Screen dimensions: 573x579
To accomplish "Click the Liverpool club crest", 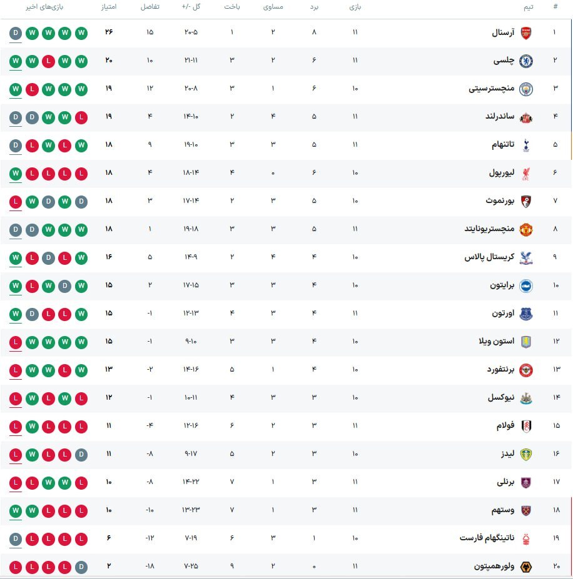I will pos(526,174).
